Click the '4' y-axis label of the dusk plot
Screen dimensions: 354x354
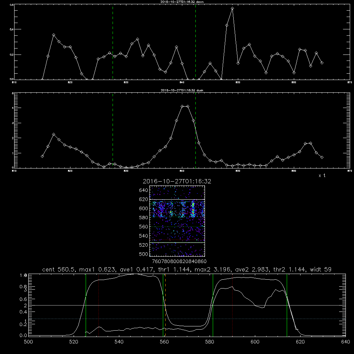[x=13, y=108]
